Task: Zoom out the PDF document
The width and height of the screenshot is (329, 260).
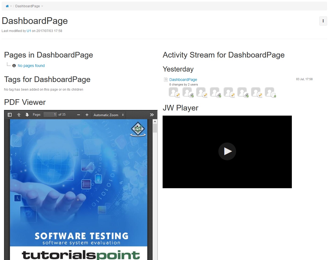Action: pyautogui.click(x=79, y=115)
